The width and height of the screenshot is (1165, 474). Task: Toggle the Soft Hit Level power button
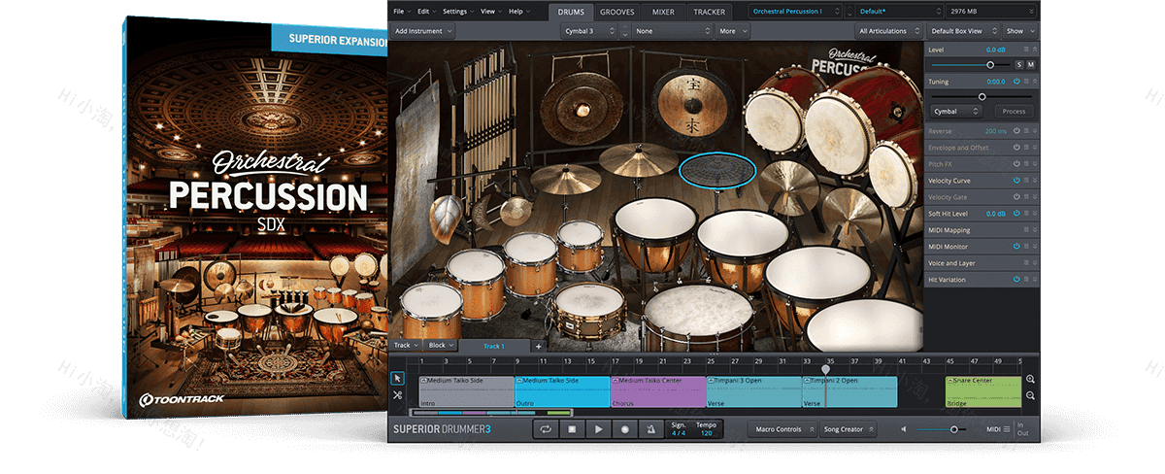(x=1016, y=214)
